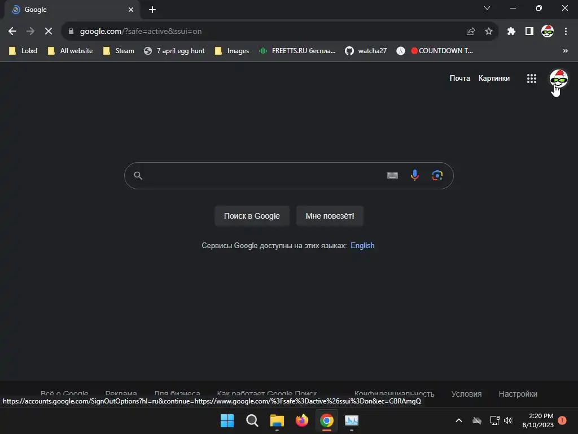The width and height of the screenshot is (578, 434).
Task: Open the watcha27 GitHub bookmark
Action: click(x=366, y=51)
